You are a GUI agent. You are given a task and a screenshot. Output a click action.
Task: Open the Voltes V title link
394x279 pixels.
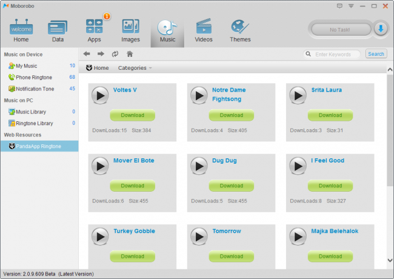[125, 90]
